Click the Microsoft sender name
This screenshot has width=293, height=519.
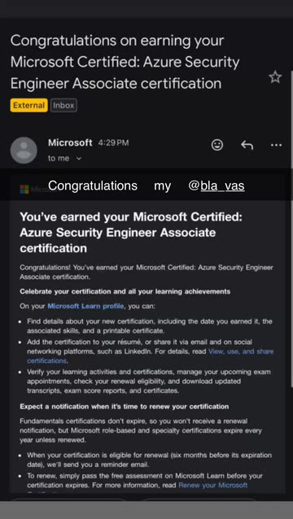click(x=70, y=142)
